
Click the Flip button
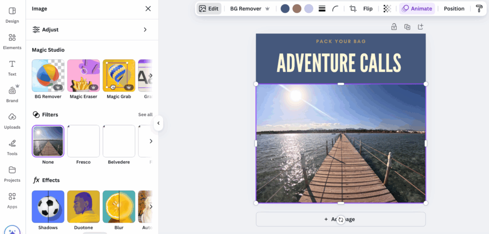[368, 9]
